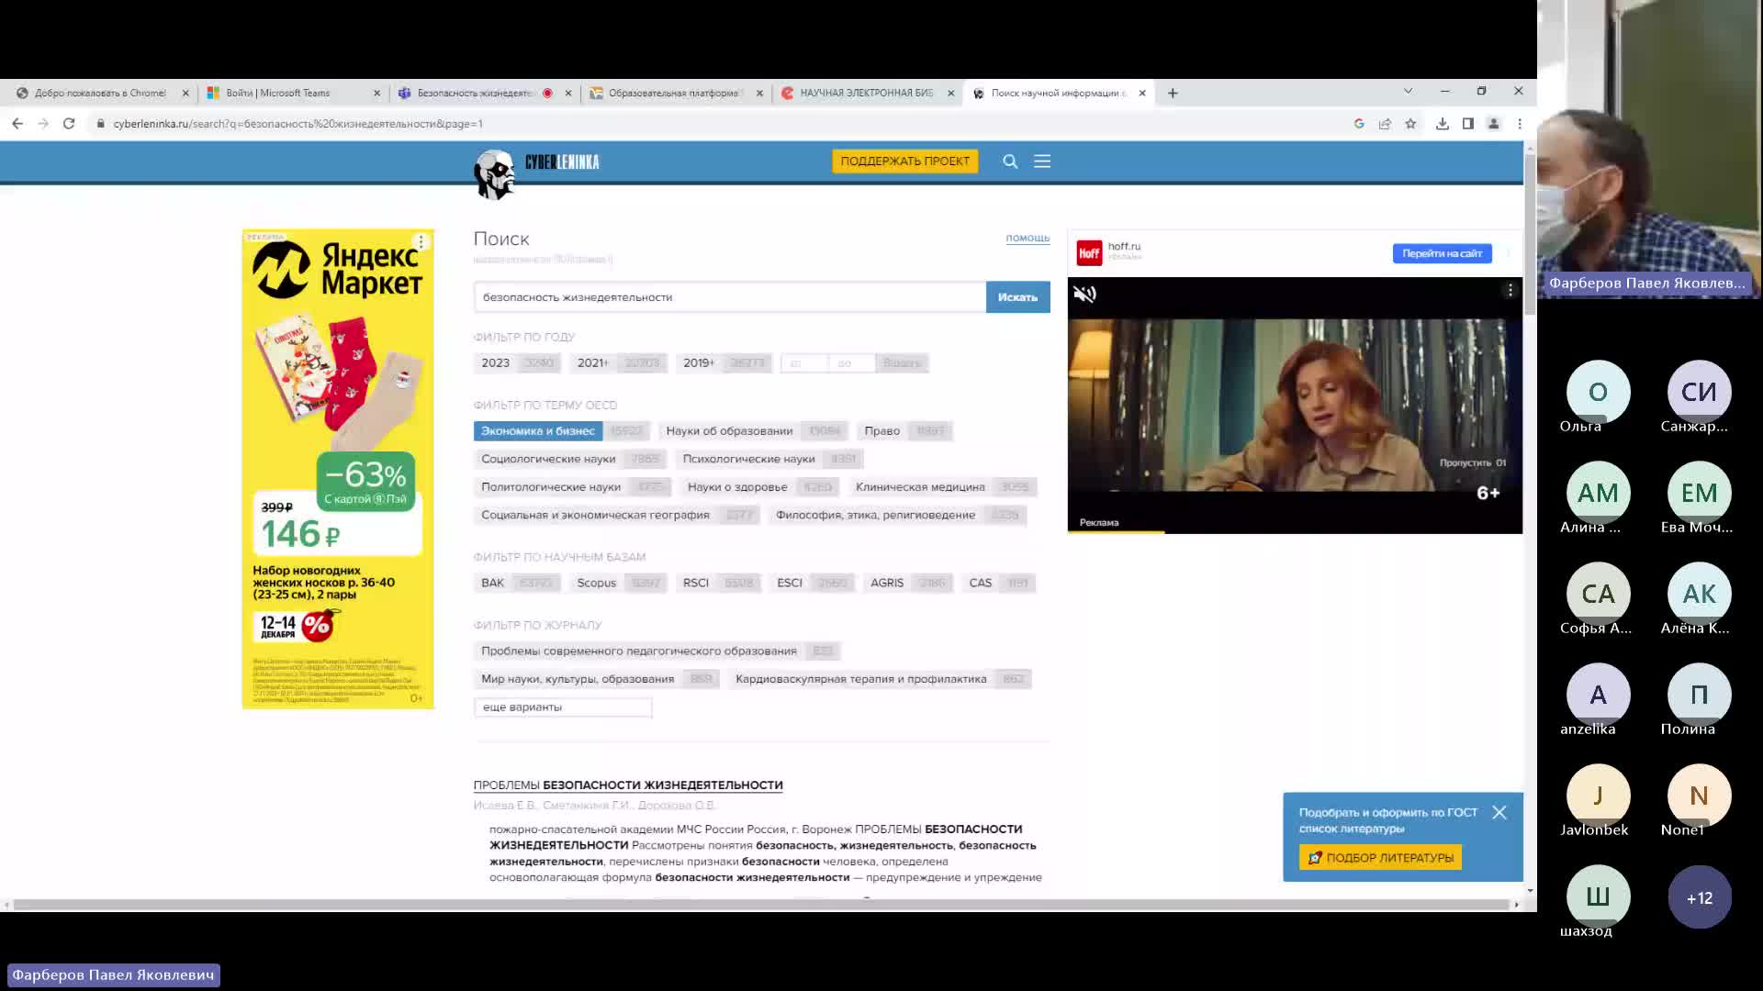
Task: Show +12 more participants
Action: click(x=1699, y=897)
